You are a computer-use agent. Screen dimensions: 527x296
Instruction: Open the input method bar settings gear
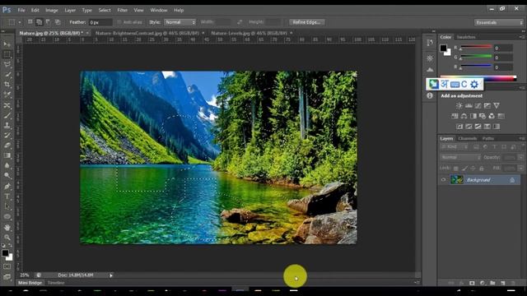(x=474, y=84)
